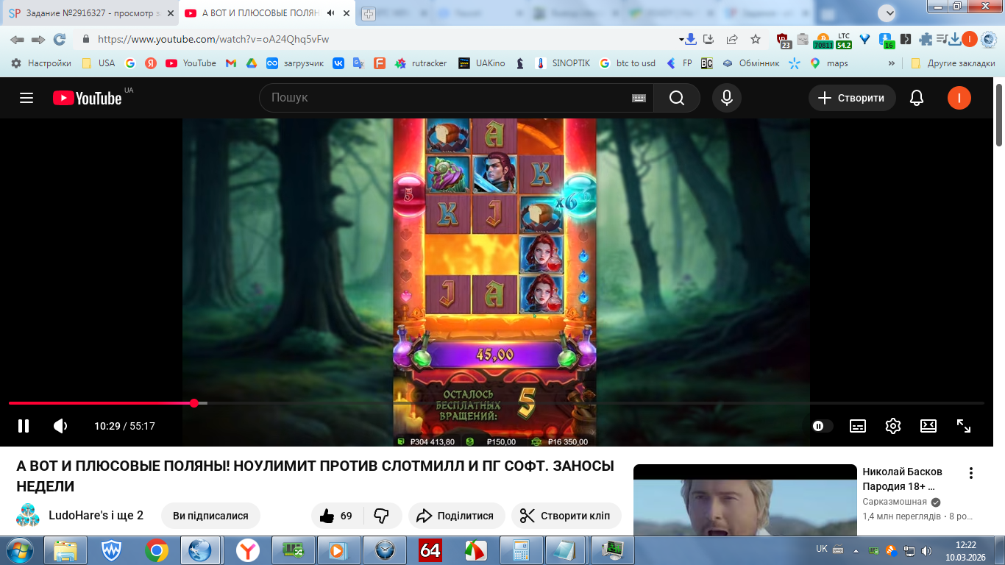This screenshot has width=1005, height=565.
Task: Open the extensions puzzle piece menu
Action: (926, 39)
